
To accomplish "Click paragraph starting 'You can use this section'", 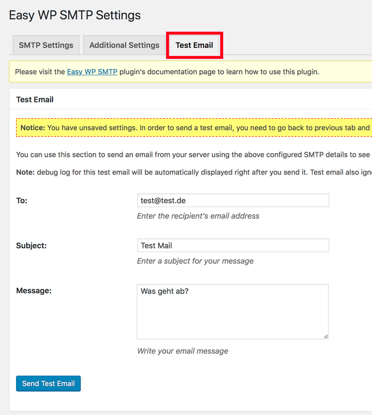I will point(194,154).
